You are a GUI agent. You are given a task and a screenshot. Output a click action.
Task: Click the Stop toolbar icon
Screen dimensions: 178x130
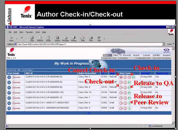click(x=32, y=39)
